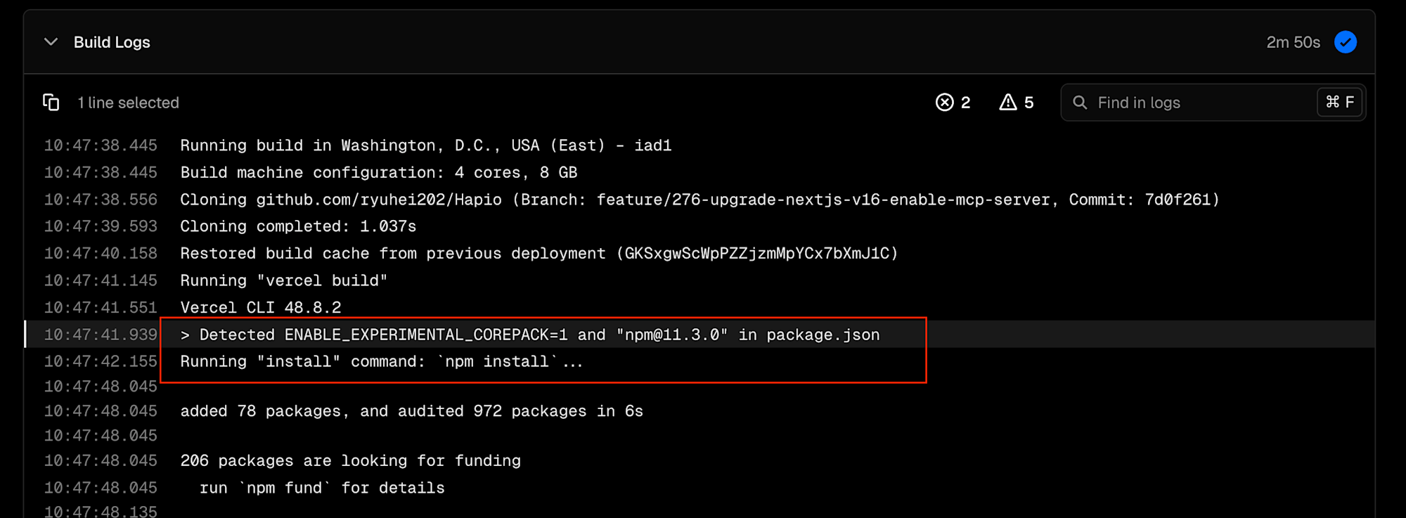Click the 2m 50s build duration

click(1293, 42)
